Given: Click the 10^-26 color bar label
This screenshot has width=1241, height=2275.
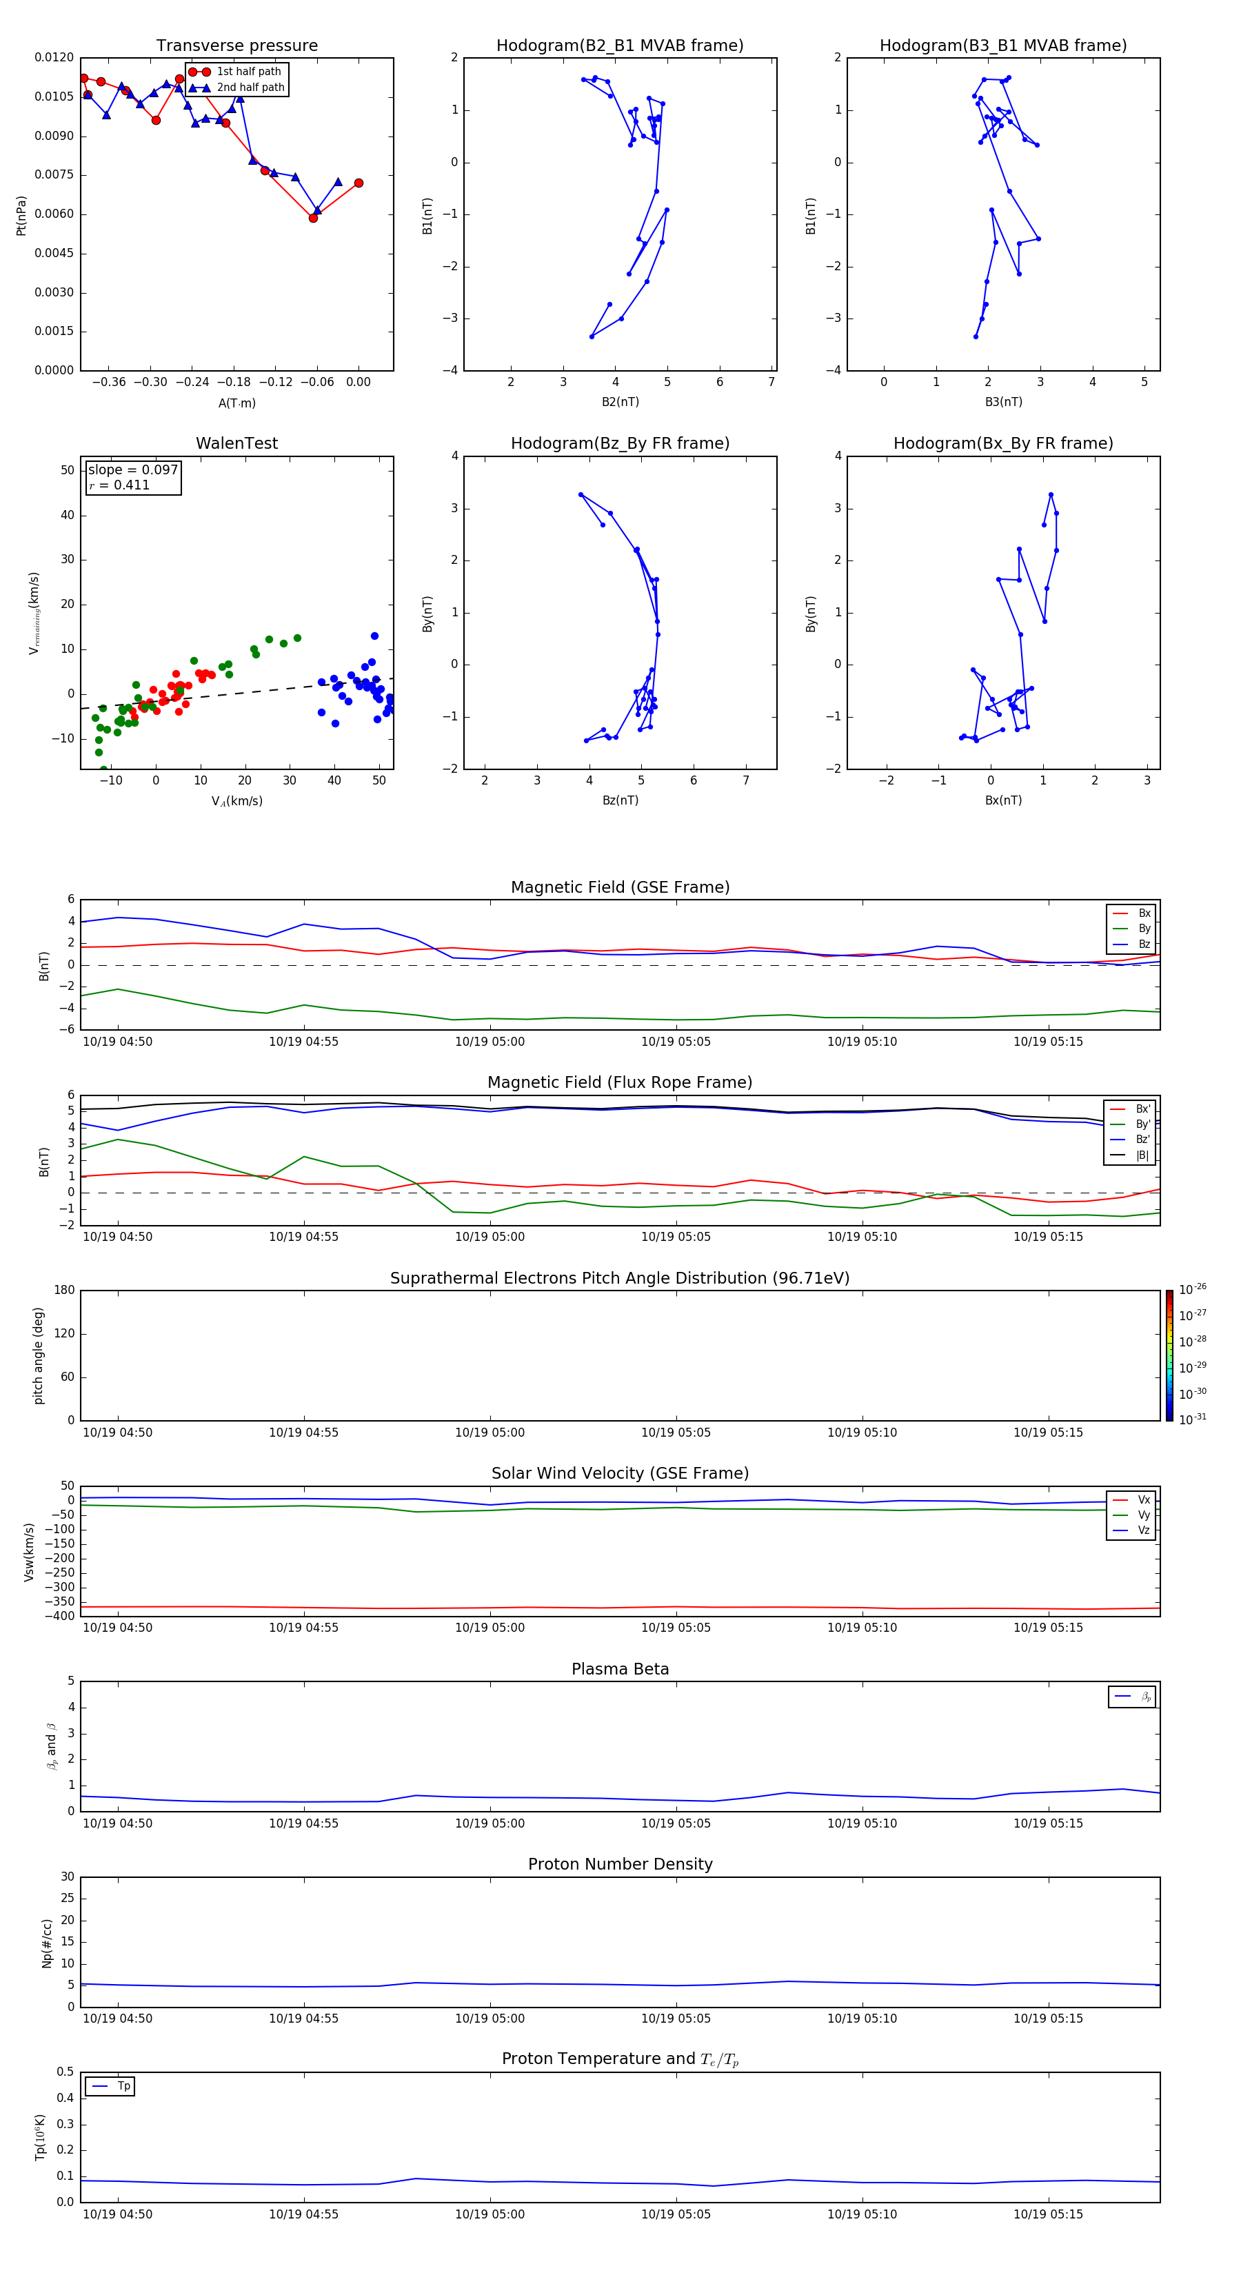Looking at the screenshot, I should (x=1193, y=1289).
